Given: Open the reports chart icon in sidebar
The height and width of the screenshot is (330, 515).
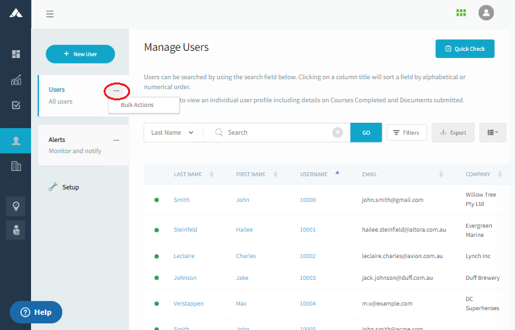Looking at the screenshot, I should coord(16,81).
